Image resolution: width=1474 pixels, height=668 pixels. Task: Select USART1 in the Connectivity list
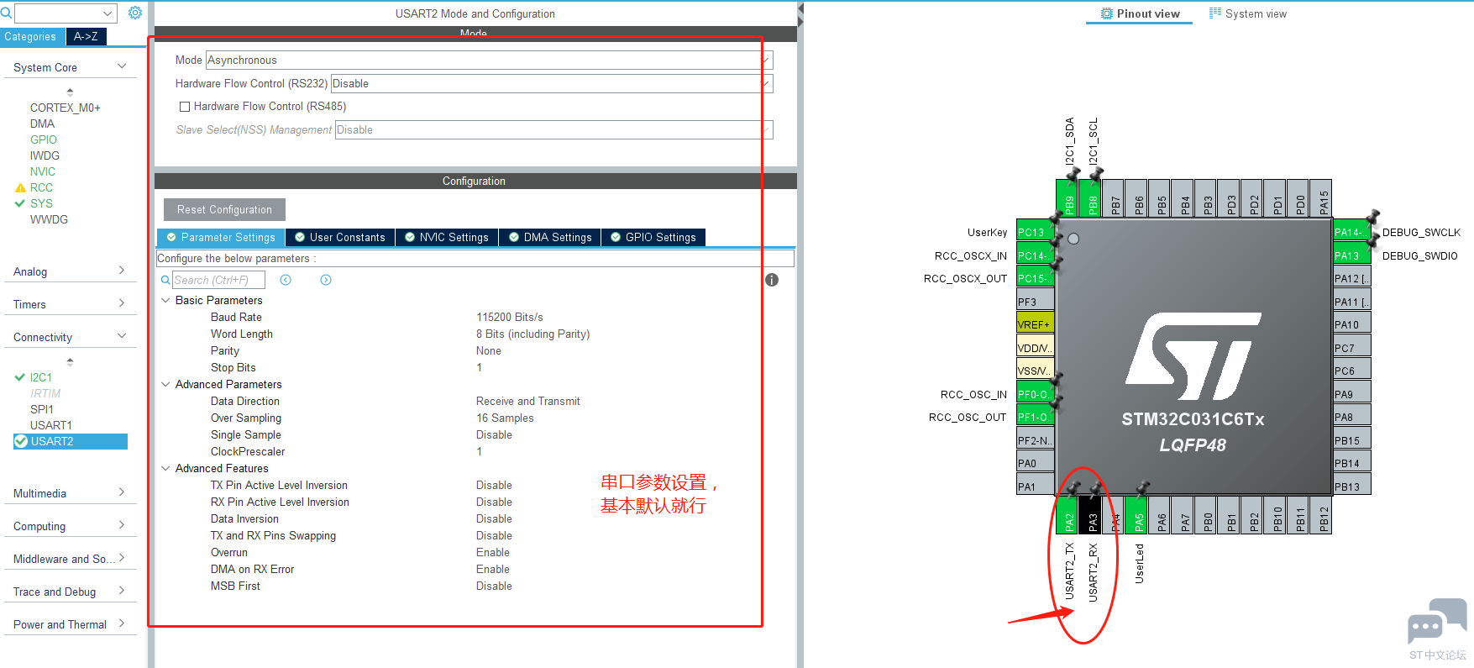(x=51, y=425)
